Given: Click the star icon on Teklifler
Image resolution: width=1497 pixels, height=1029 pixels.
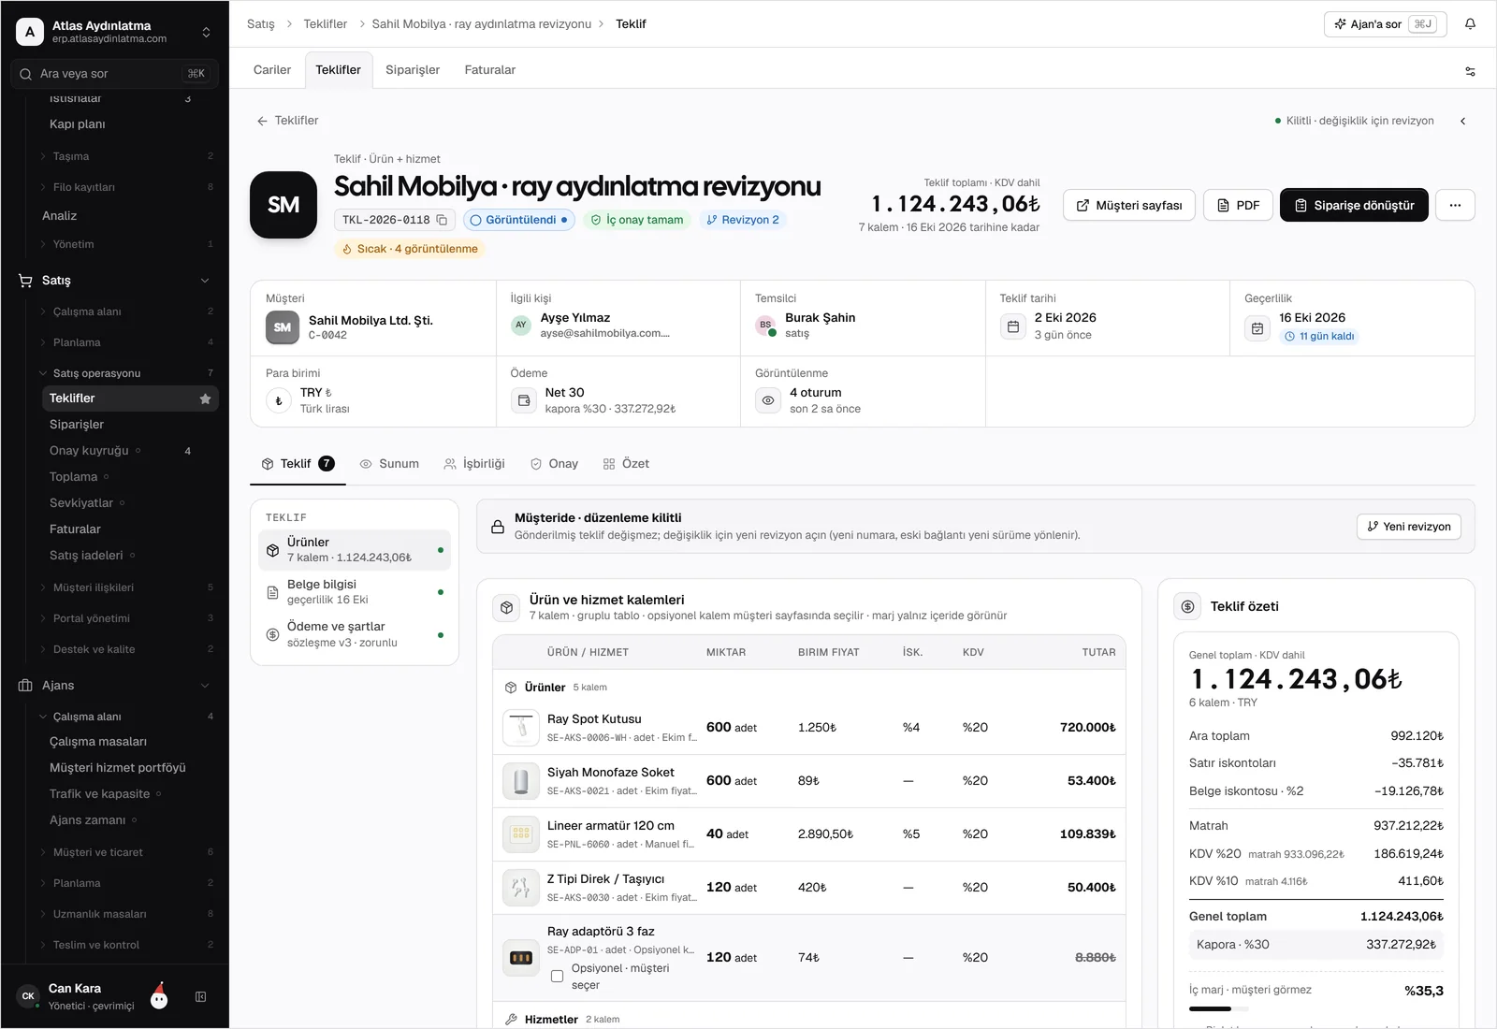Looking at the screenshot, I should click(x=205, y=399).
